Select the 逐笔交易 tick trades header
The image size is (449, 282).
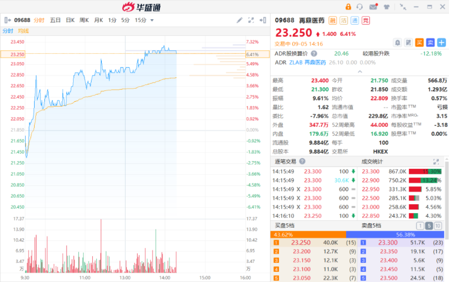286,162
